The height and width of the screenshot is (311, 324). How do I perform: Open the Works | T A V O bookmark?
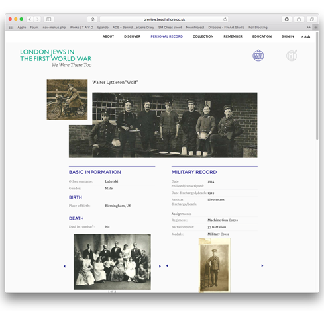(81, 28)
